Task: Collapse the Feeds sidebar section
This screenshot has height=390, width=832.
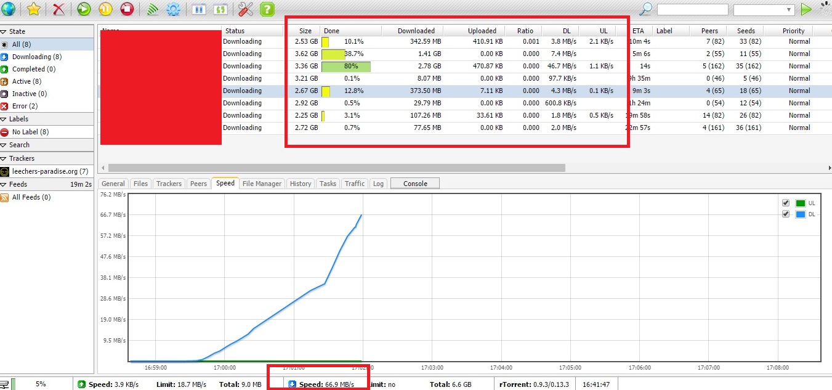Action: [x=4, y=184]
